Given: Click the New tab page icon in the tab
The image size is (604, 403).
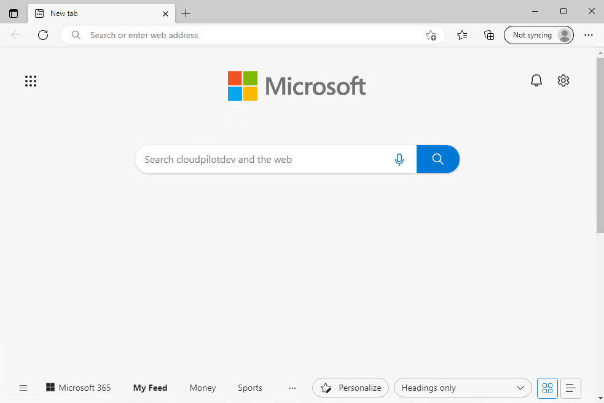Looking at the screenshot, I should pos(39,14).
